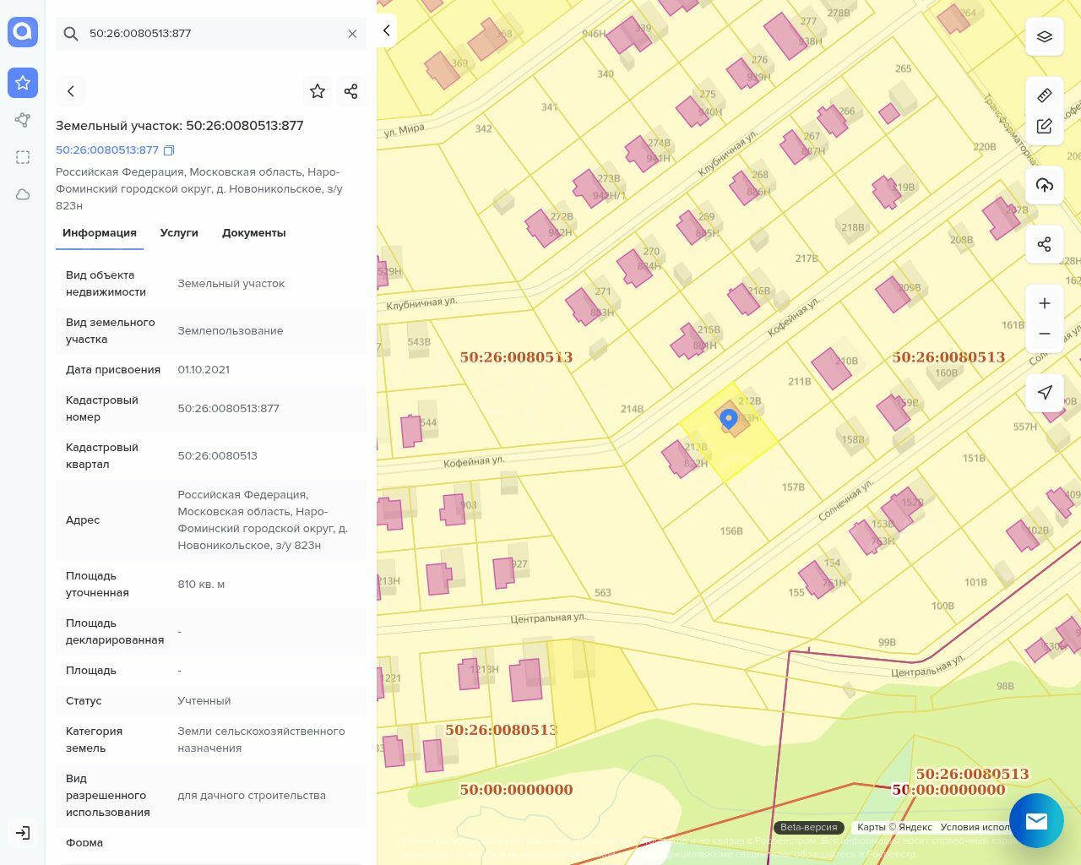Image resolution: width=1081 pixels, height=865 pixels.
Task: Go back with the left arrow button
Action: point(71,91)
